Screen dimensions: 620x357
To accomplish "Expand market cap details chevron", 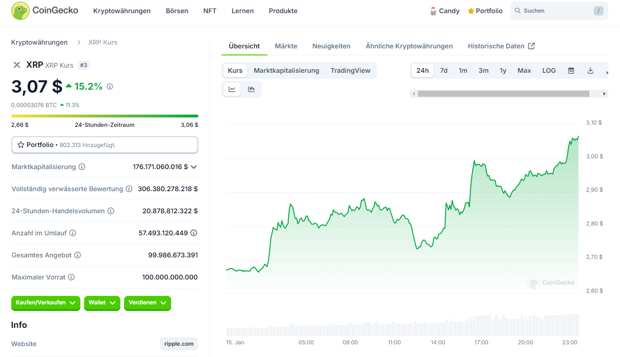I will coord(194,167).
